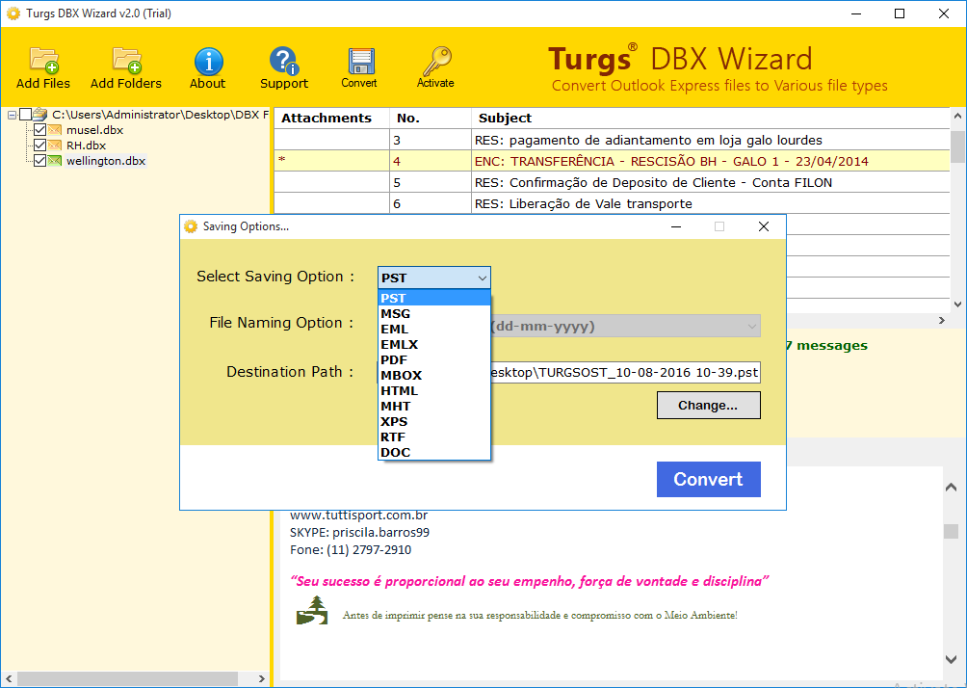
Task: Choose PDF from the saving options list
Action: (434, 359)
